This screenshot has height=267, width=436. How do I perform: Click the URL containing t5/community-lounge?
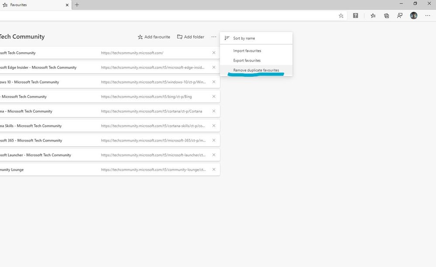(x=154, y=169)
